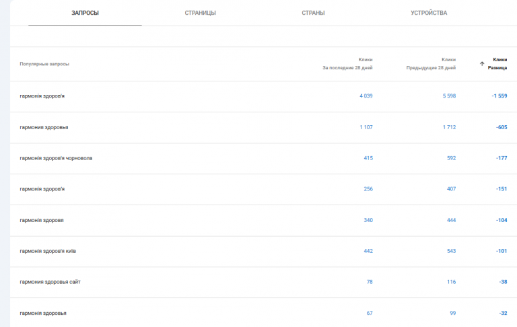Click the clicks value 442

click(368, 251)
